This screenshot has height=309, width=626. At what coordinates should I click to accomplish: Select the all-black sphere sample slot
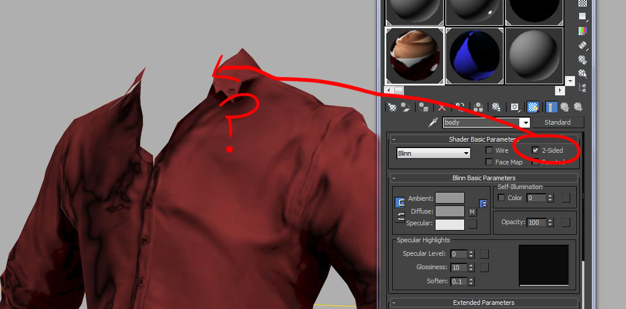click(x=534, y=12)
